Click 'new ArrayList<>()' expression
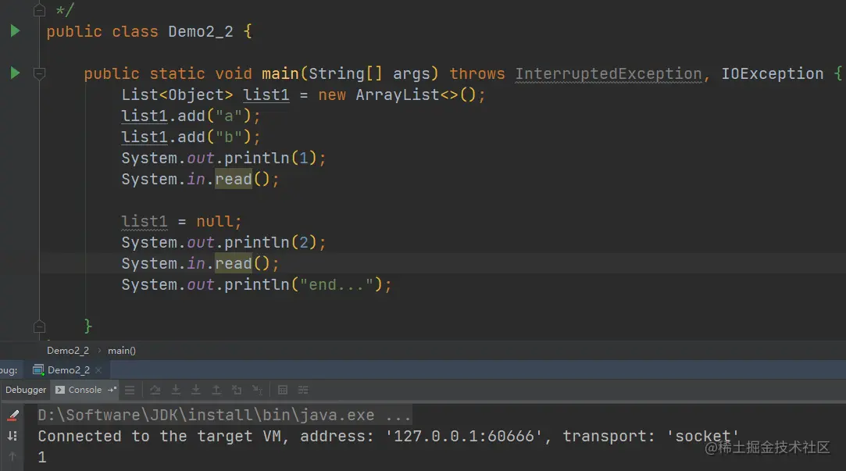This screenshot has height=471, width=846. (x=397, y=95)
